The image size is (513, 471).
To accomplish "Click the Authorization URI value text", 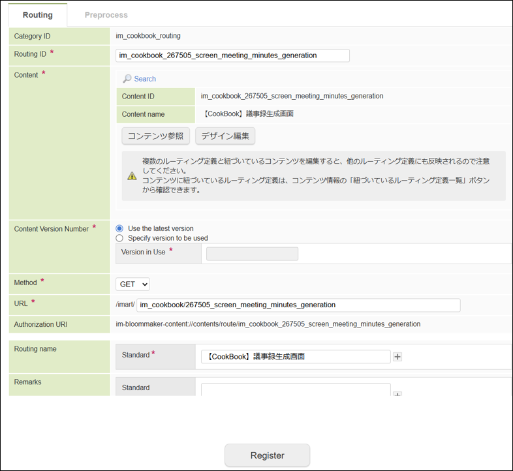I will coord(268,324).
